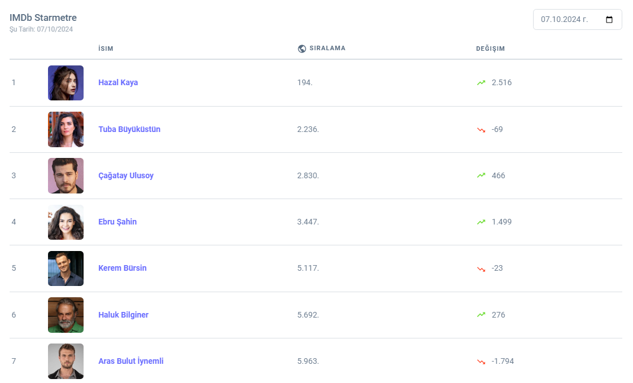
Task: Sort by the Sıralama column header
Action: coord(328,49)
